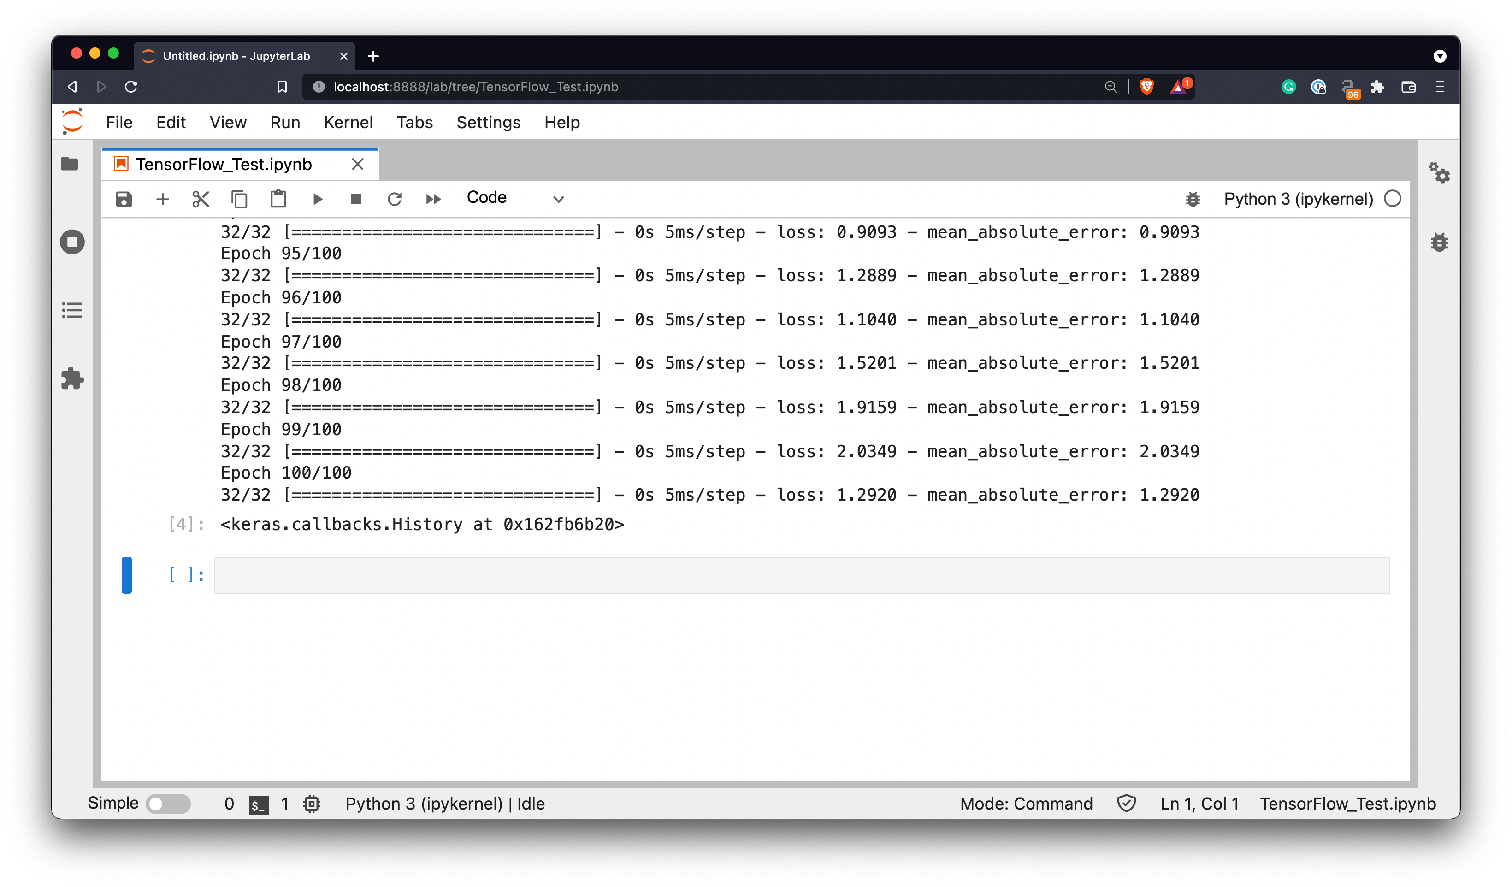Click the kernel status circle indicator
Screen dimensions: 1512x887
(1392, 199)
